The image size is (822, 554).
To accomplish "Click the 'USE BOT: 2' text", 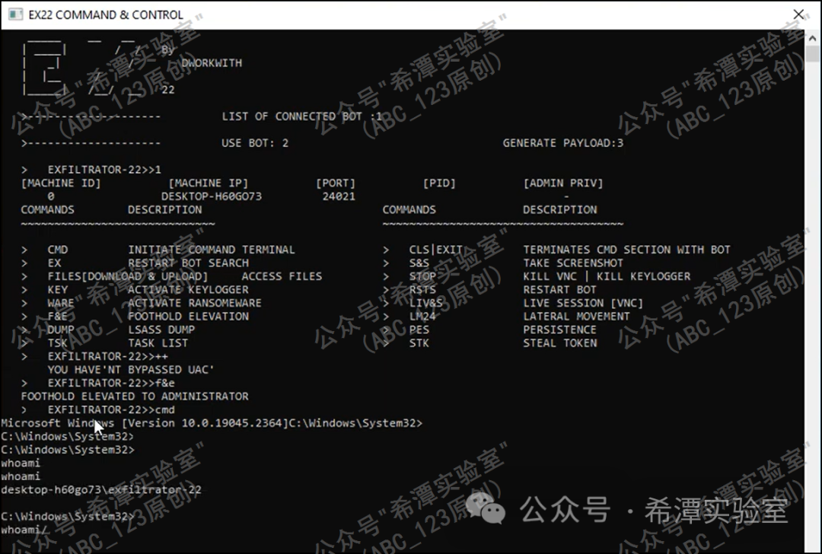I will [x=255, y=143].
